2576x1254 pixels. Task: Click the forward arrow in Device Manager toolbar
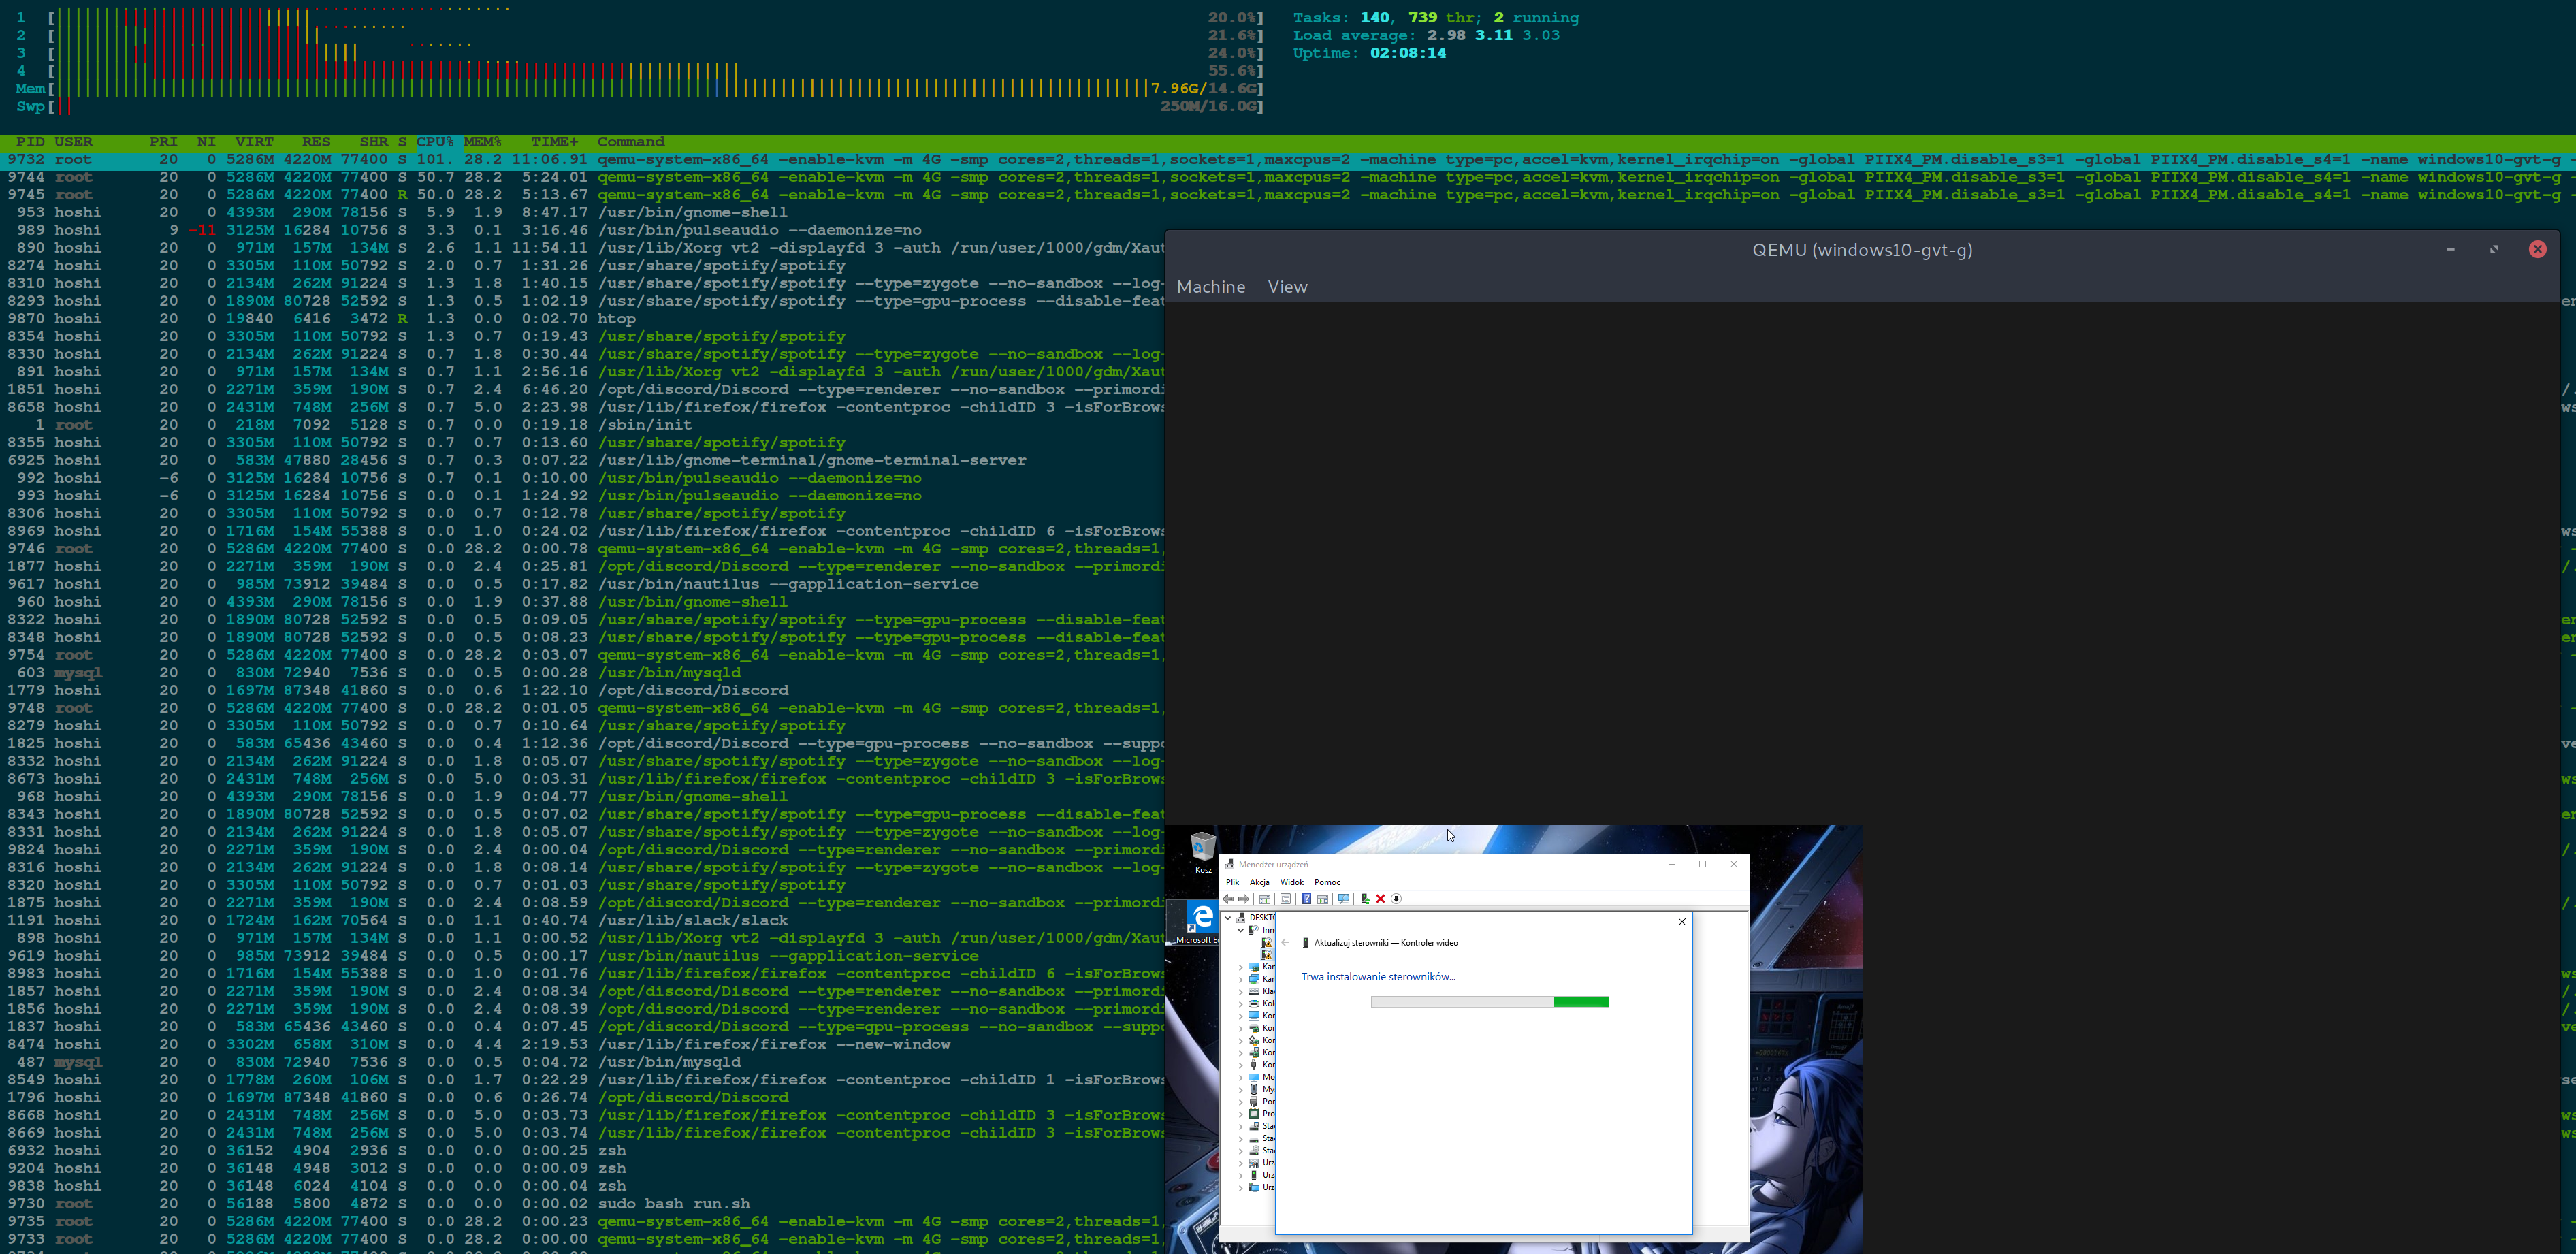coord(1243,899)
